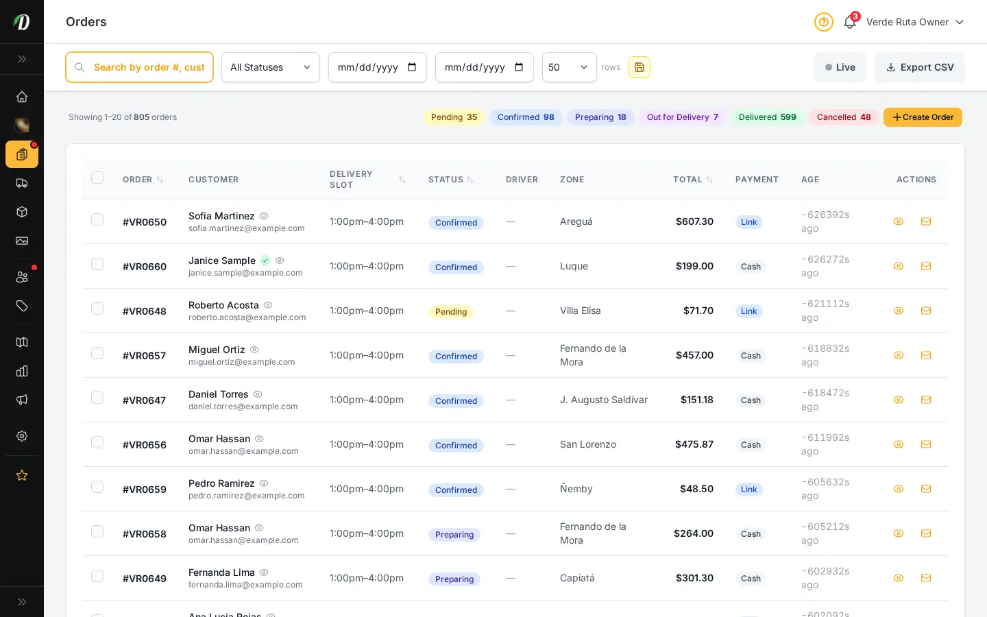Viewport: 987px width, 617px height.
Task: Open the All Statuses dropdown
Action: [271, 67]
